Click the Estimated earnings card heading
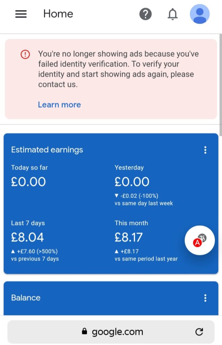This screenshot has width=222, height=345. pyautogui.click(x=47, y=150)
